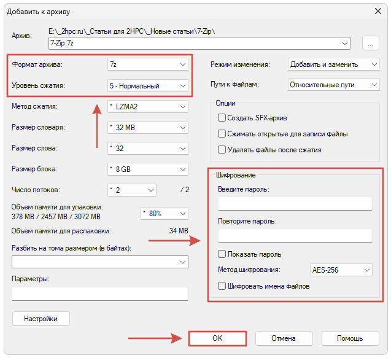The height and width of the screenshot is (358, 391).
Task: Click the Шифрование group label
Action: pyautogui.click(x=236, y=175)
